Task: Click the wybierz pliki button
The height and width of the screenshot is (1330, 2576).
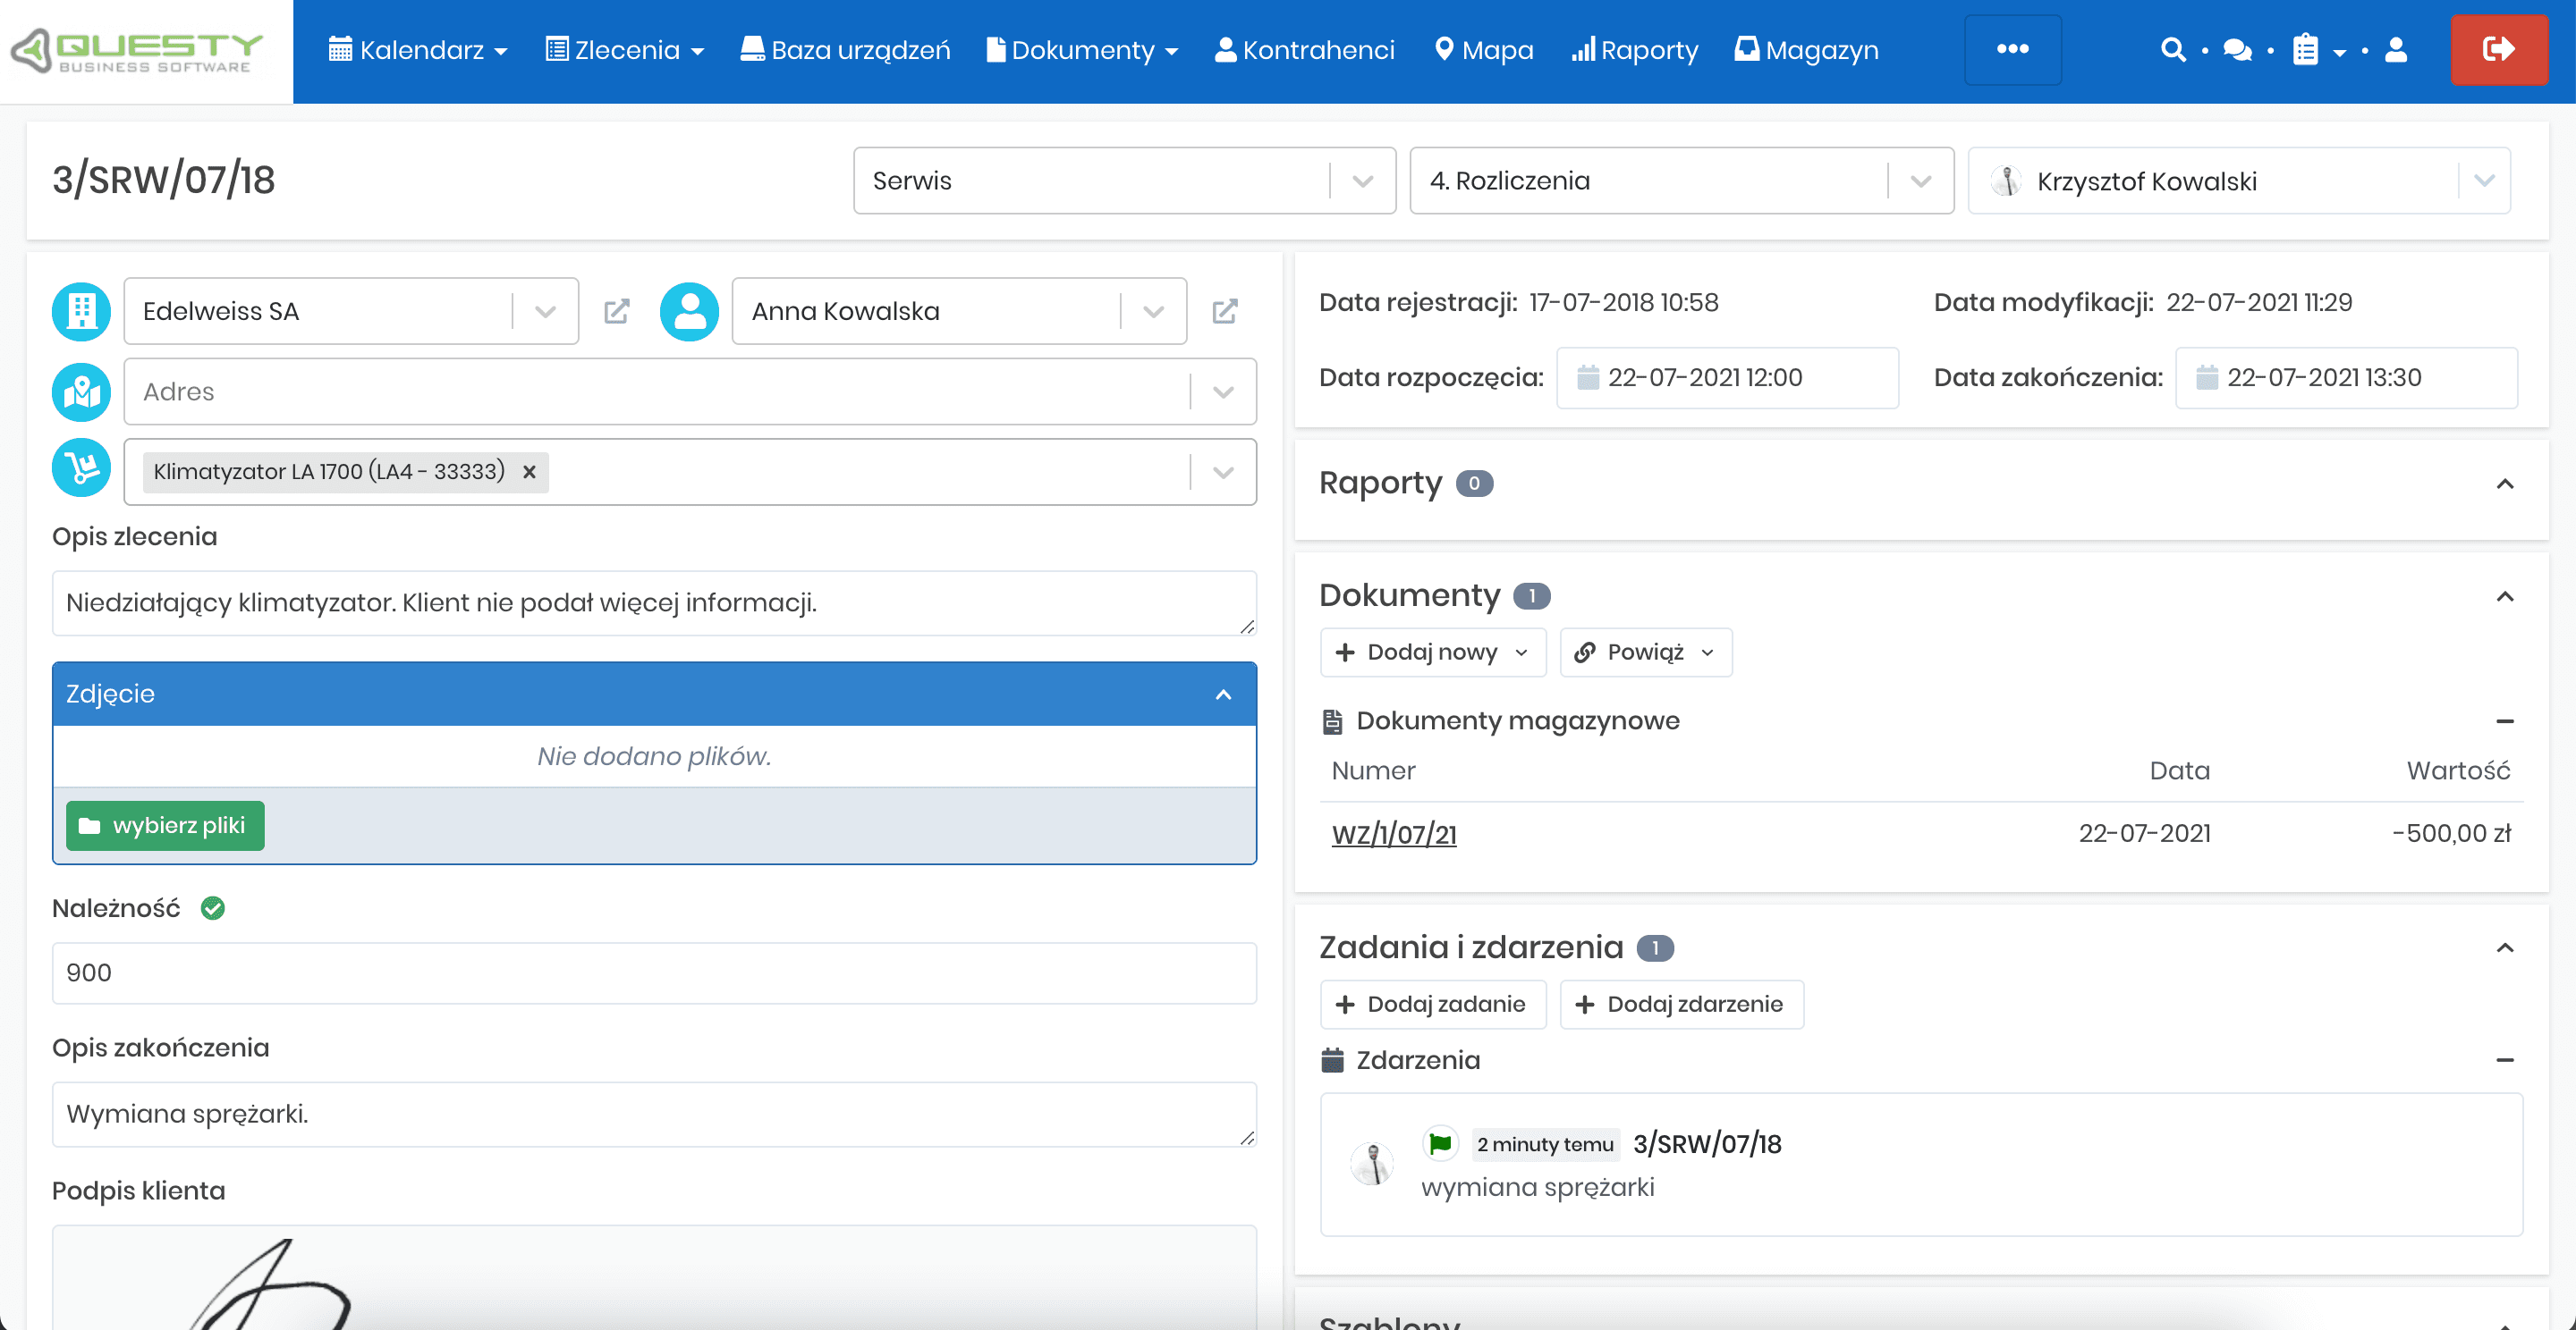Action: [165, 827]
